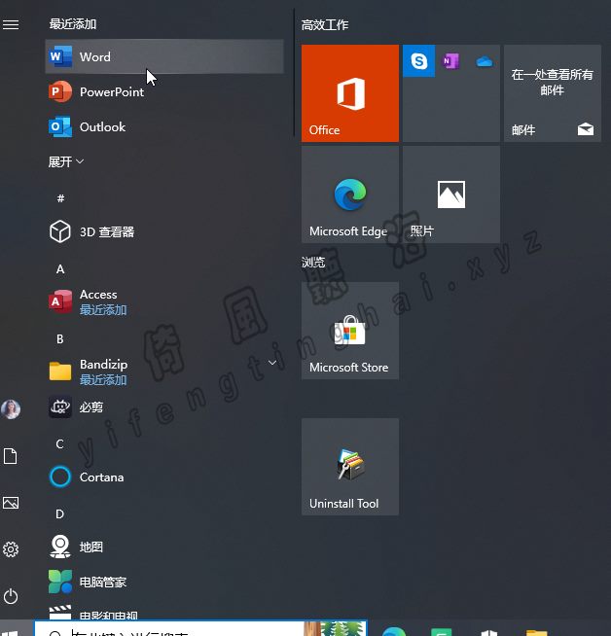
Task: Click the 最近添加 section header
Action: [73, 24]
